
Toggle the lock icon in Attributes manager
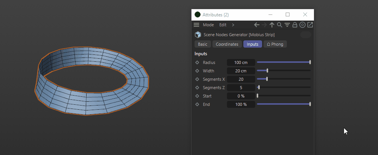[x=295, y=25]
